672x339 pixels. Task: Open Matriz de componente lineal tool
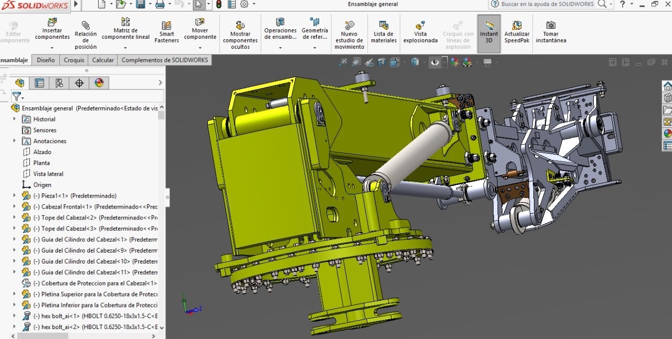point(125,29)
